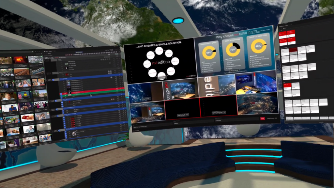The height and width of the screenshot is (188, 334).
Task: Open the man in blue shirt thumbnail
Action: pos(10,108)
